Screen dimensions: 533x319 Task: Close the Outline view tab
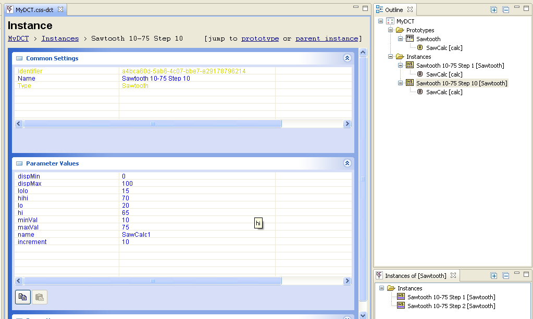coord(410,10)
